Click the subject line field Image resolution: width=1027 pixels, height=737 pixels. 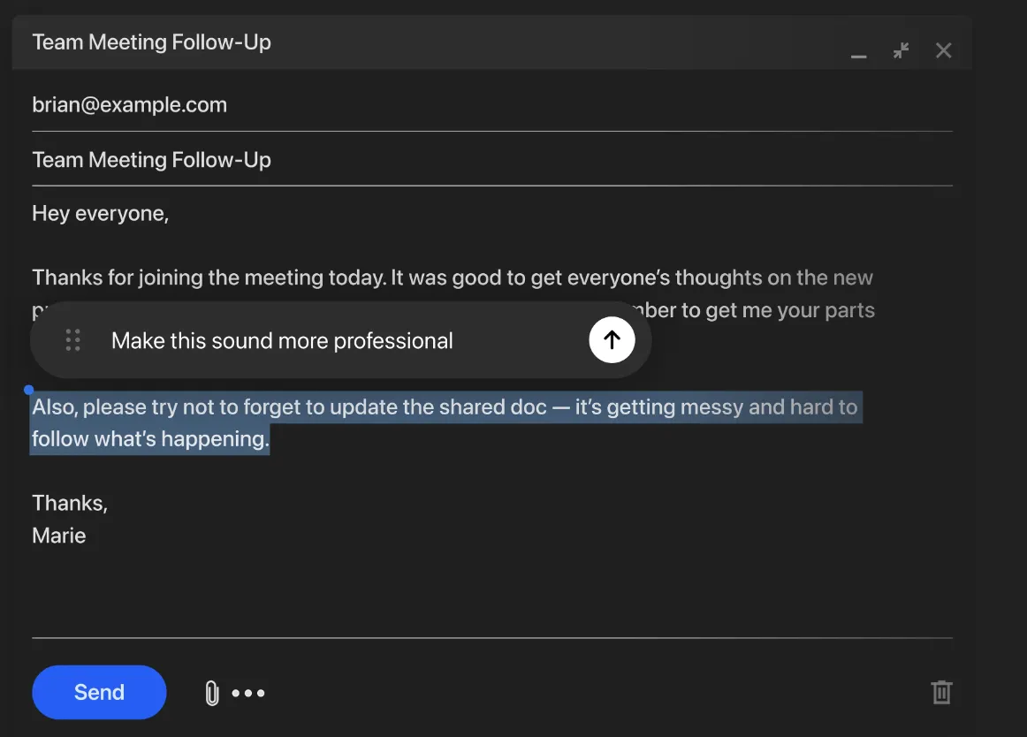click(x=152, y=160)
